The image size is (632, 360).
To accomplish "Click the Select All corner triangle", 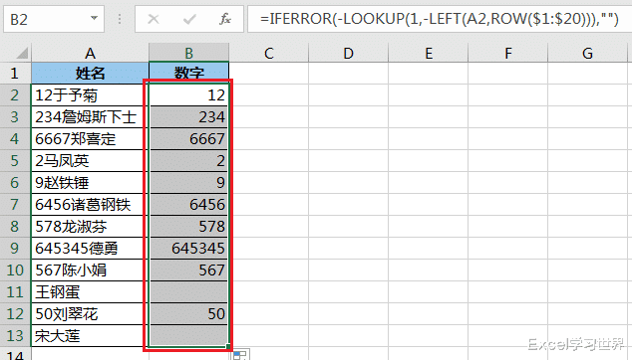I will [22, 53].
